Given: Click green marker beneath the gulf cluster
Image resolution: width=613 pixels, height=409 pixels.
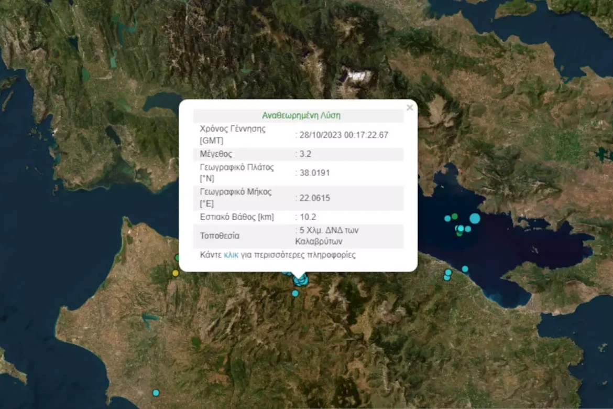Looking at the screenshot, I should [x=459, y=233].
